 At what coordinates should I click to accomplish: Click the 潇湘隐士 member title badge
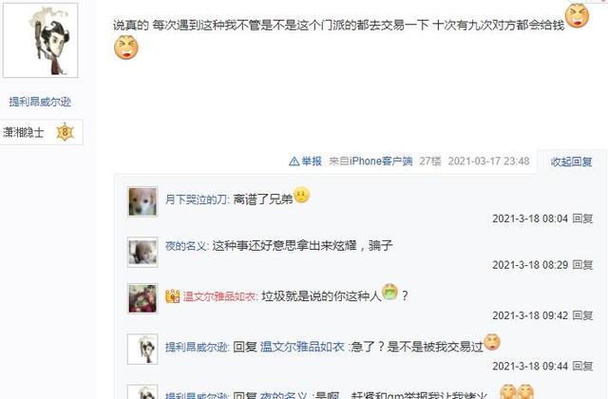(41, 133)
